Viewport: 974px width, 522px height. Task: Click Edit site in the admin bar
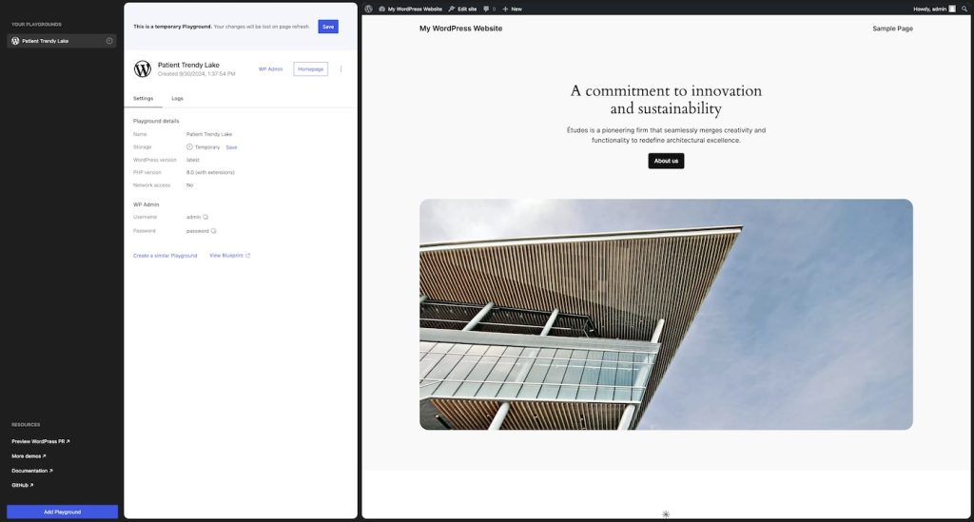click(x=462, y=9)
